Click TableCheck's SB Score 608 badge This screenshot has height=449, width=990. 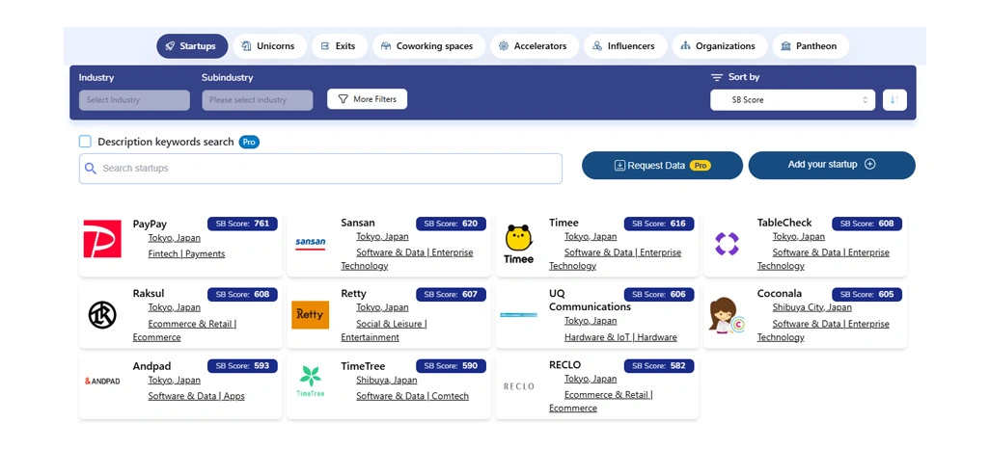[866, 224]
